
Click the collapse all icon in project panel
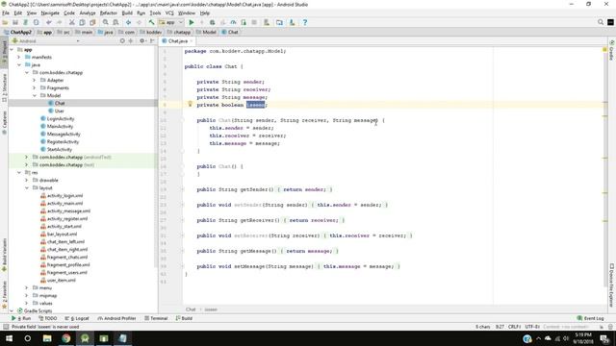coord(131,40)
